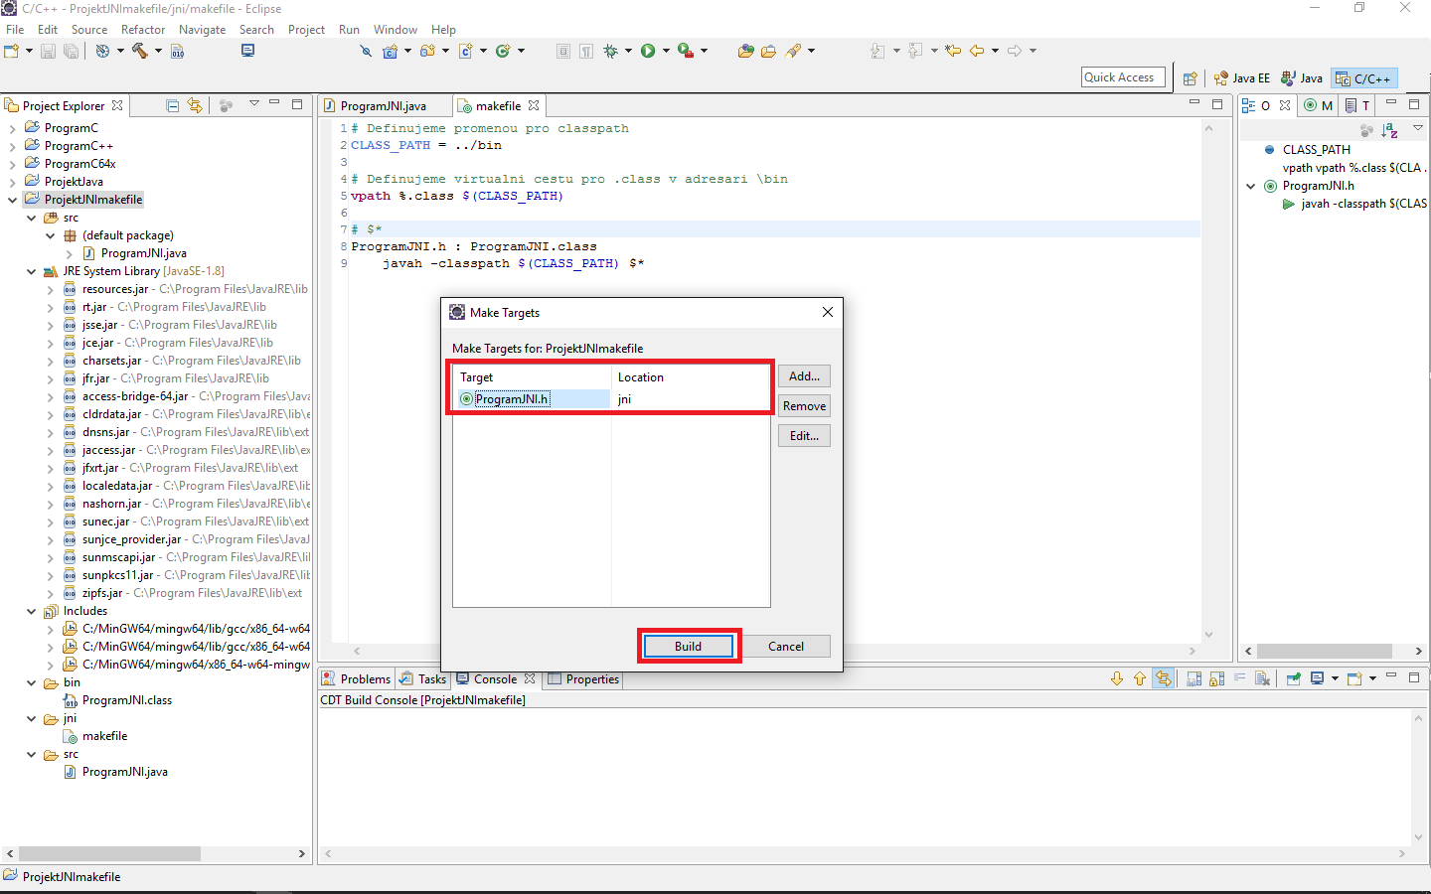Collapse the JRE System Library node
Screen dimensions: 1431x894
tap(31, 270)
